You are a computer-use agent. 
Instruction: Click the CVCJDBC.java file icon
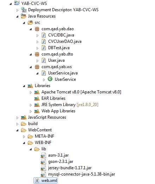44,35
